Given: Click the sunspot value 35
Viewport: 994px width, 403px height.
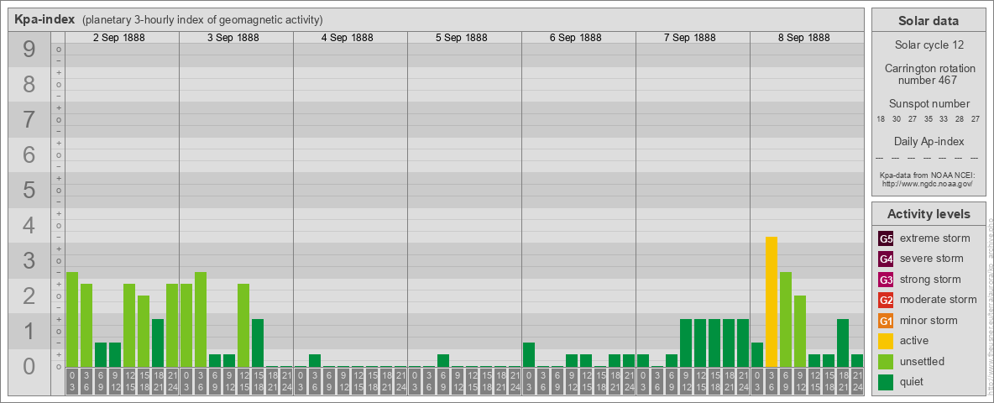Looking at the screenshot, I should 929,119.
